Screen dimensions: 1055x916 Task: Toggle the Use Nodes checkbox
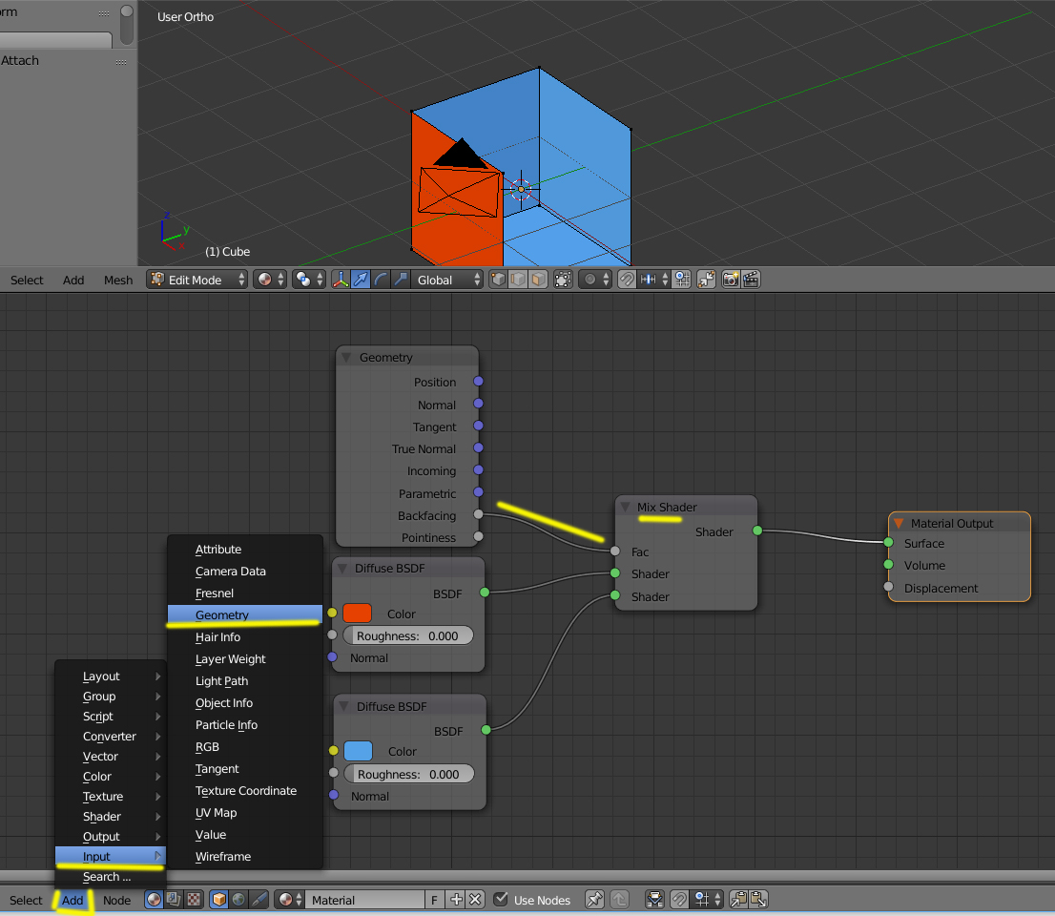point(501,900)
